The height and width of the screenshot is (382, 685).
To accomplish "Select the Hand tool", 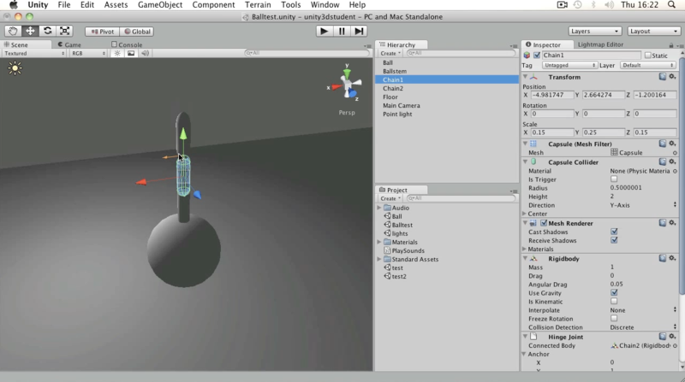I will tap(13, 31).
